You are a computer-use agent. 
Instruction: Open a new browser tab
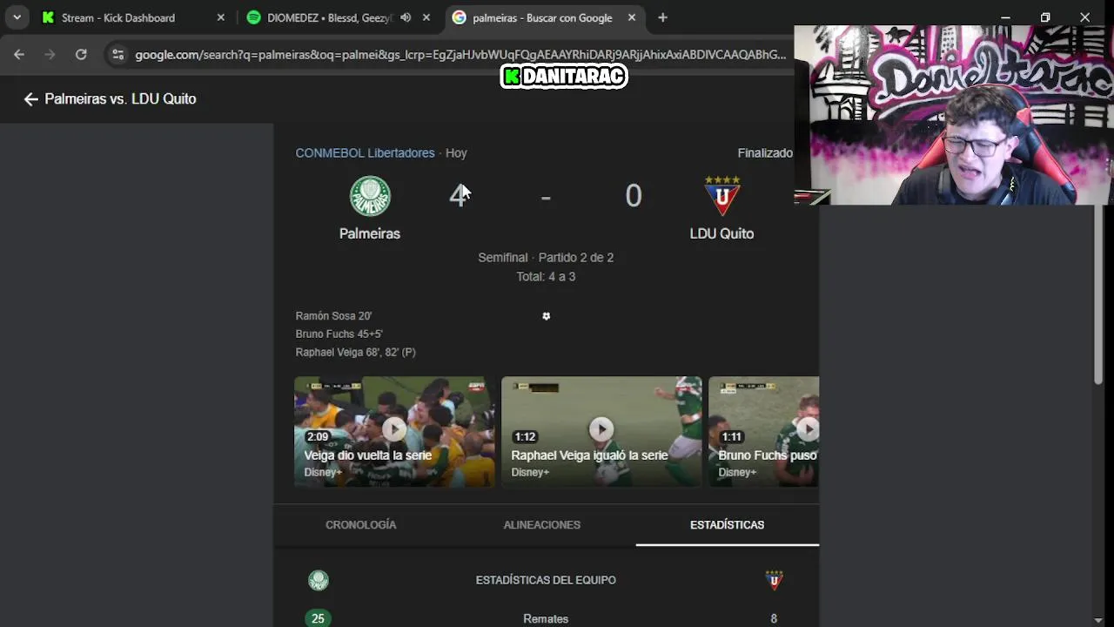(x=662, y=17)
